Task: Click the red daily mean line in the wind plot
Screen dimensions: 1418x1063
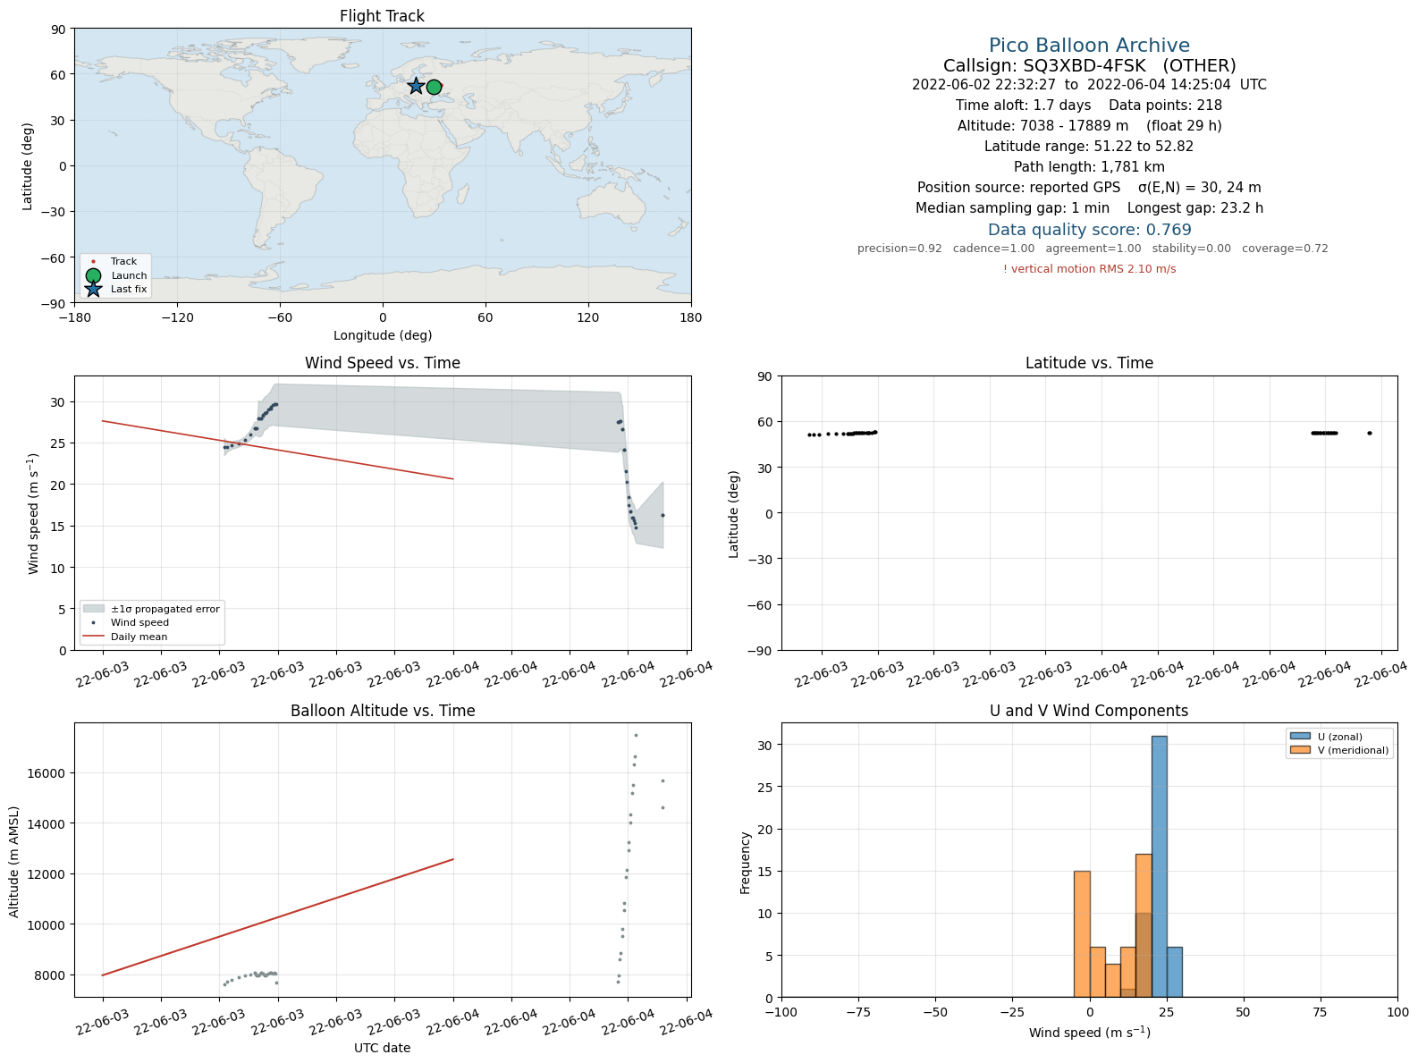Action: (278, 450)
